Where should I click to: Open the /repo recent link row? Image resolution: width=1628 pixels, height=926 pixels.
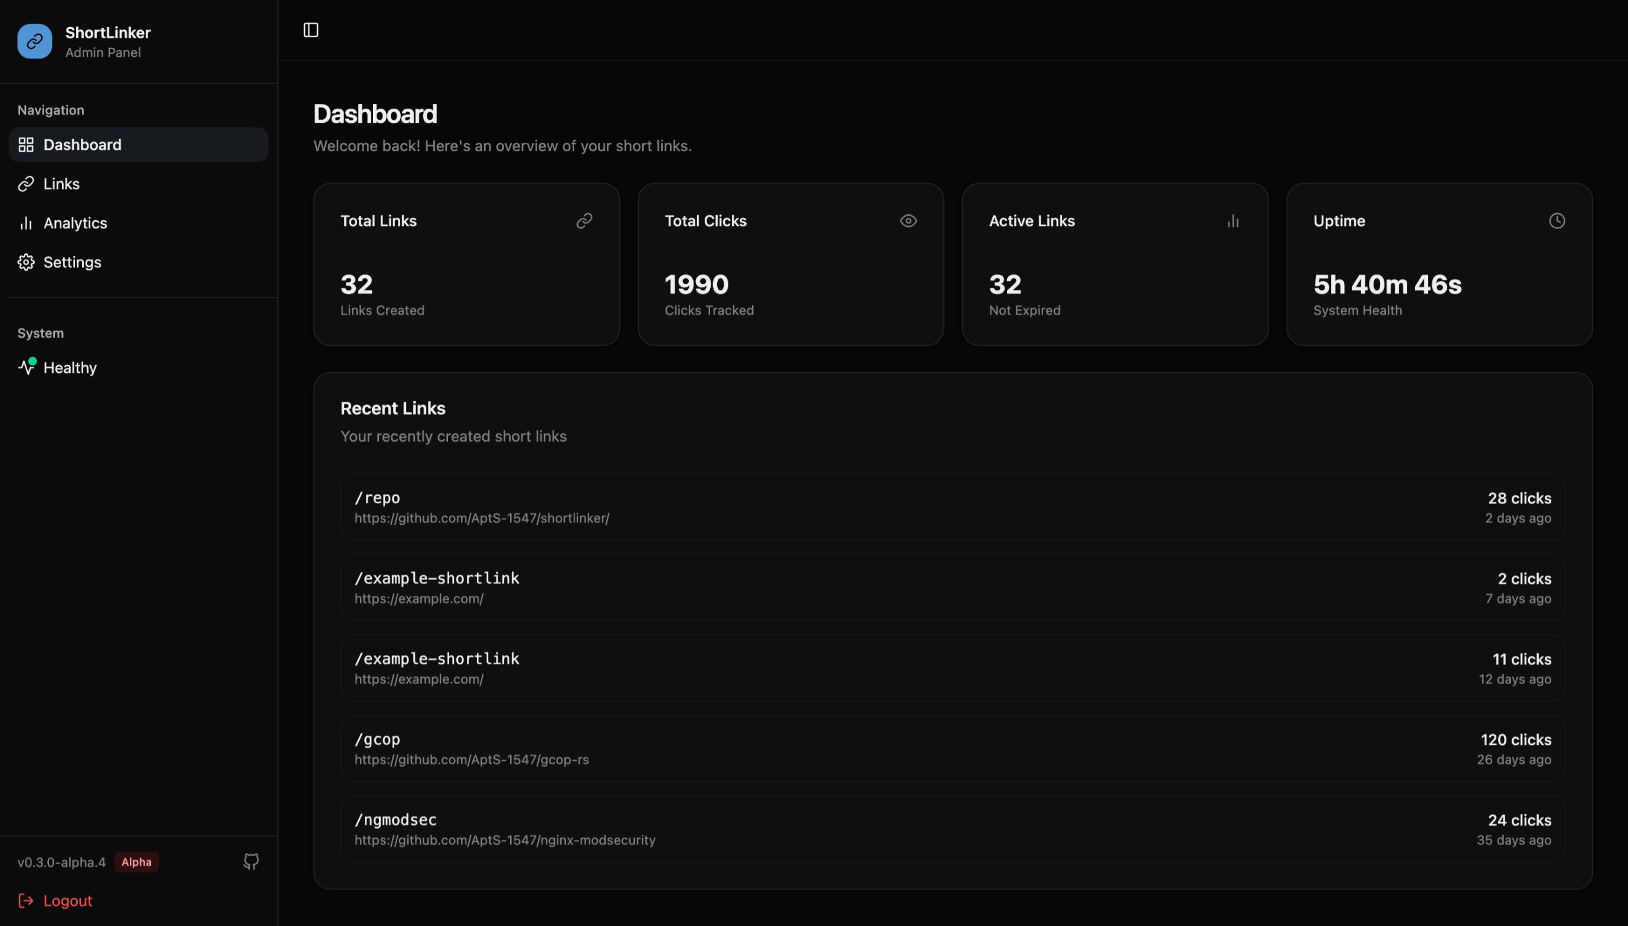pos(953,507)
